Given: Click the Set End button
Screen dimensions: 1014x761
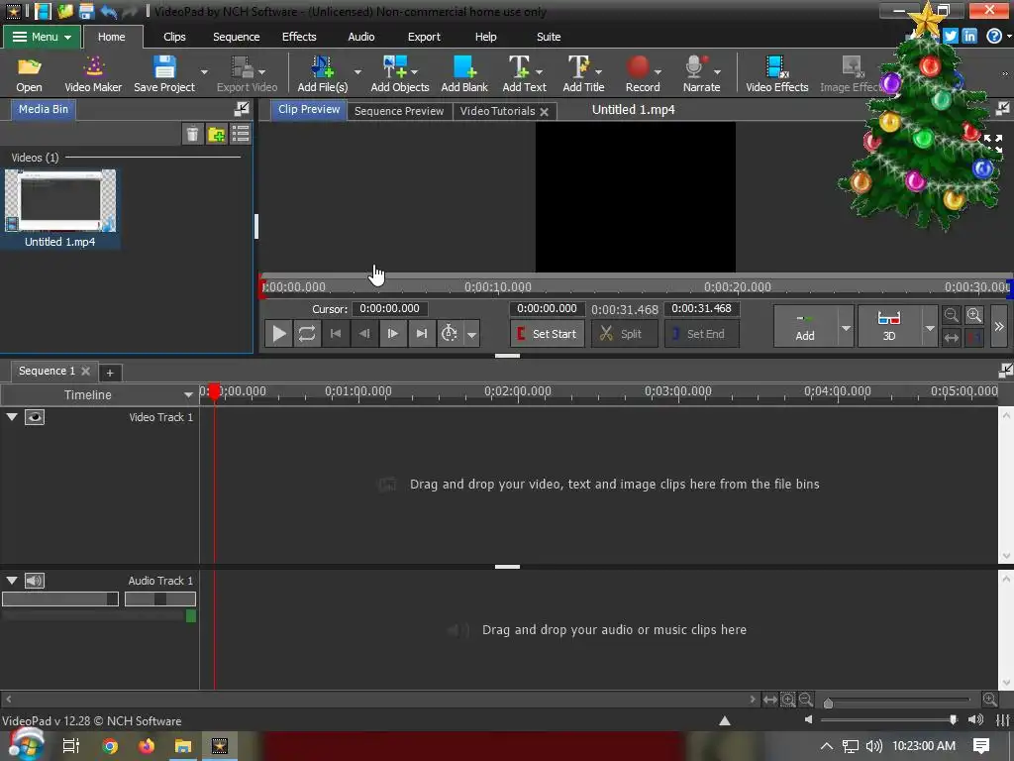Looking at the screenshot, I should (x=701, y=334).
